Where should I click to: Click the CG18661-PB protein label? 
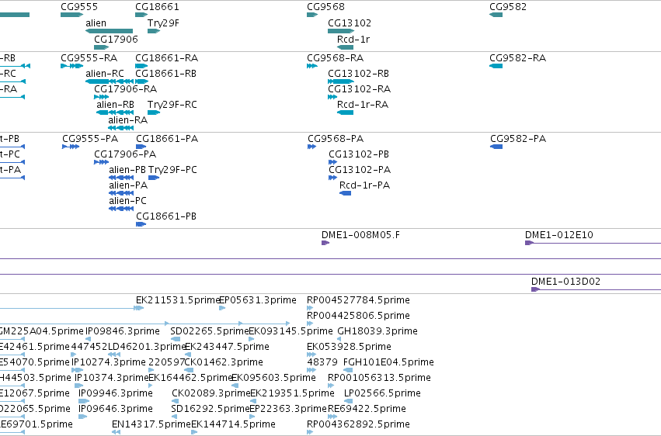pos(166,216)
